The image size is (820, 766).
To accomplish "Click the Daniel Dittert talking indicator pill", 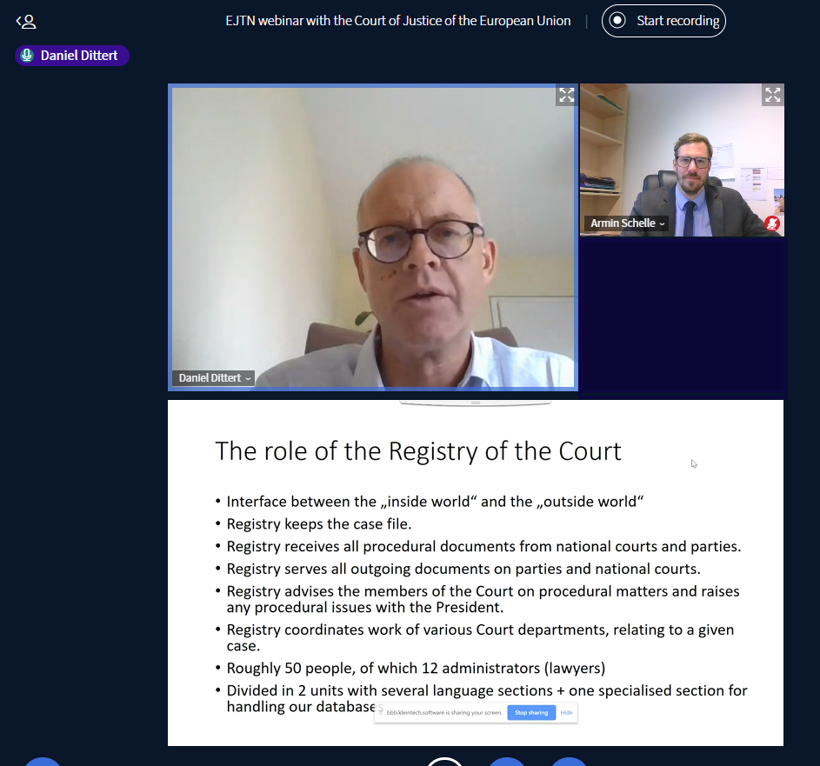I will click(x=72, y=56).
